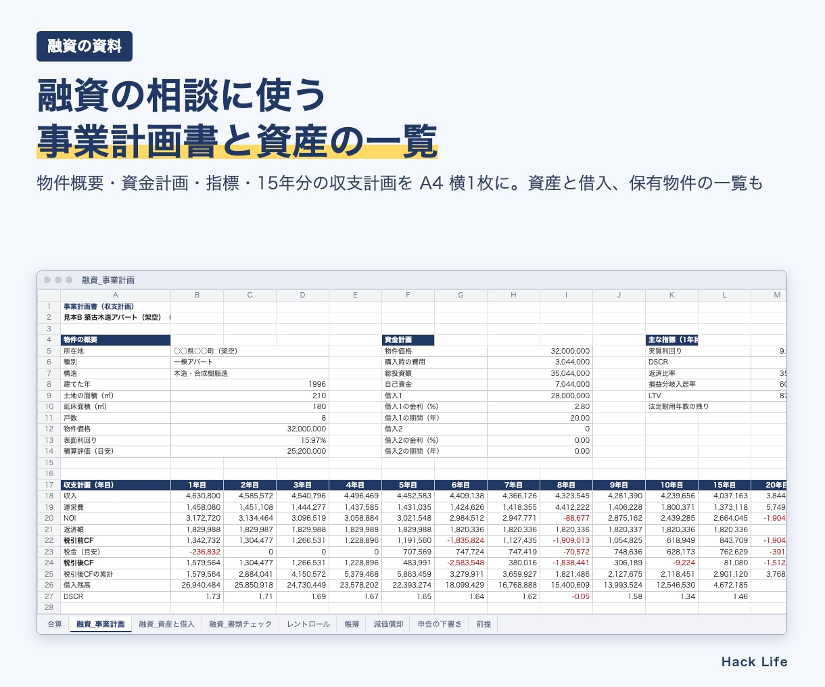Click the red -9,224 cell
This screenshot has height=687, width=825.
pyautogui.click(x=671, y=563)
